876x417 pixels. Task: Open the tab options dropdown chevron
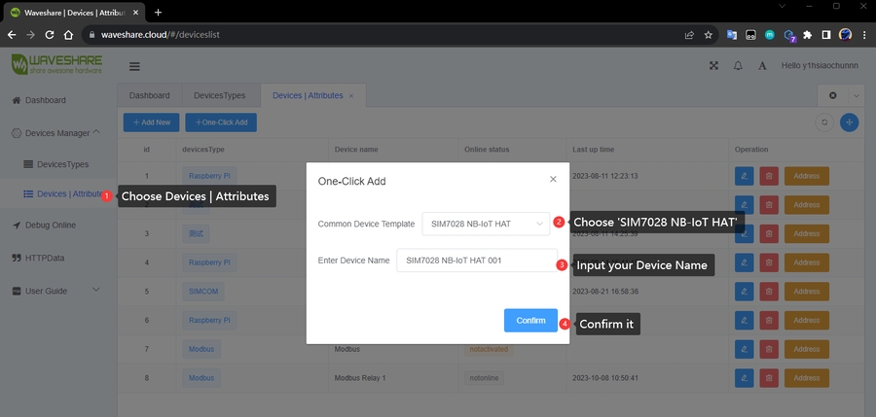click(x=856, y=95)
